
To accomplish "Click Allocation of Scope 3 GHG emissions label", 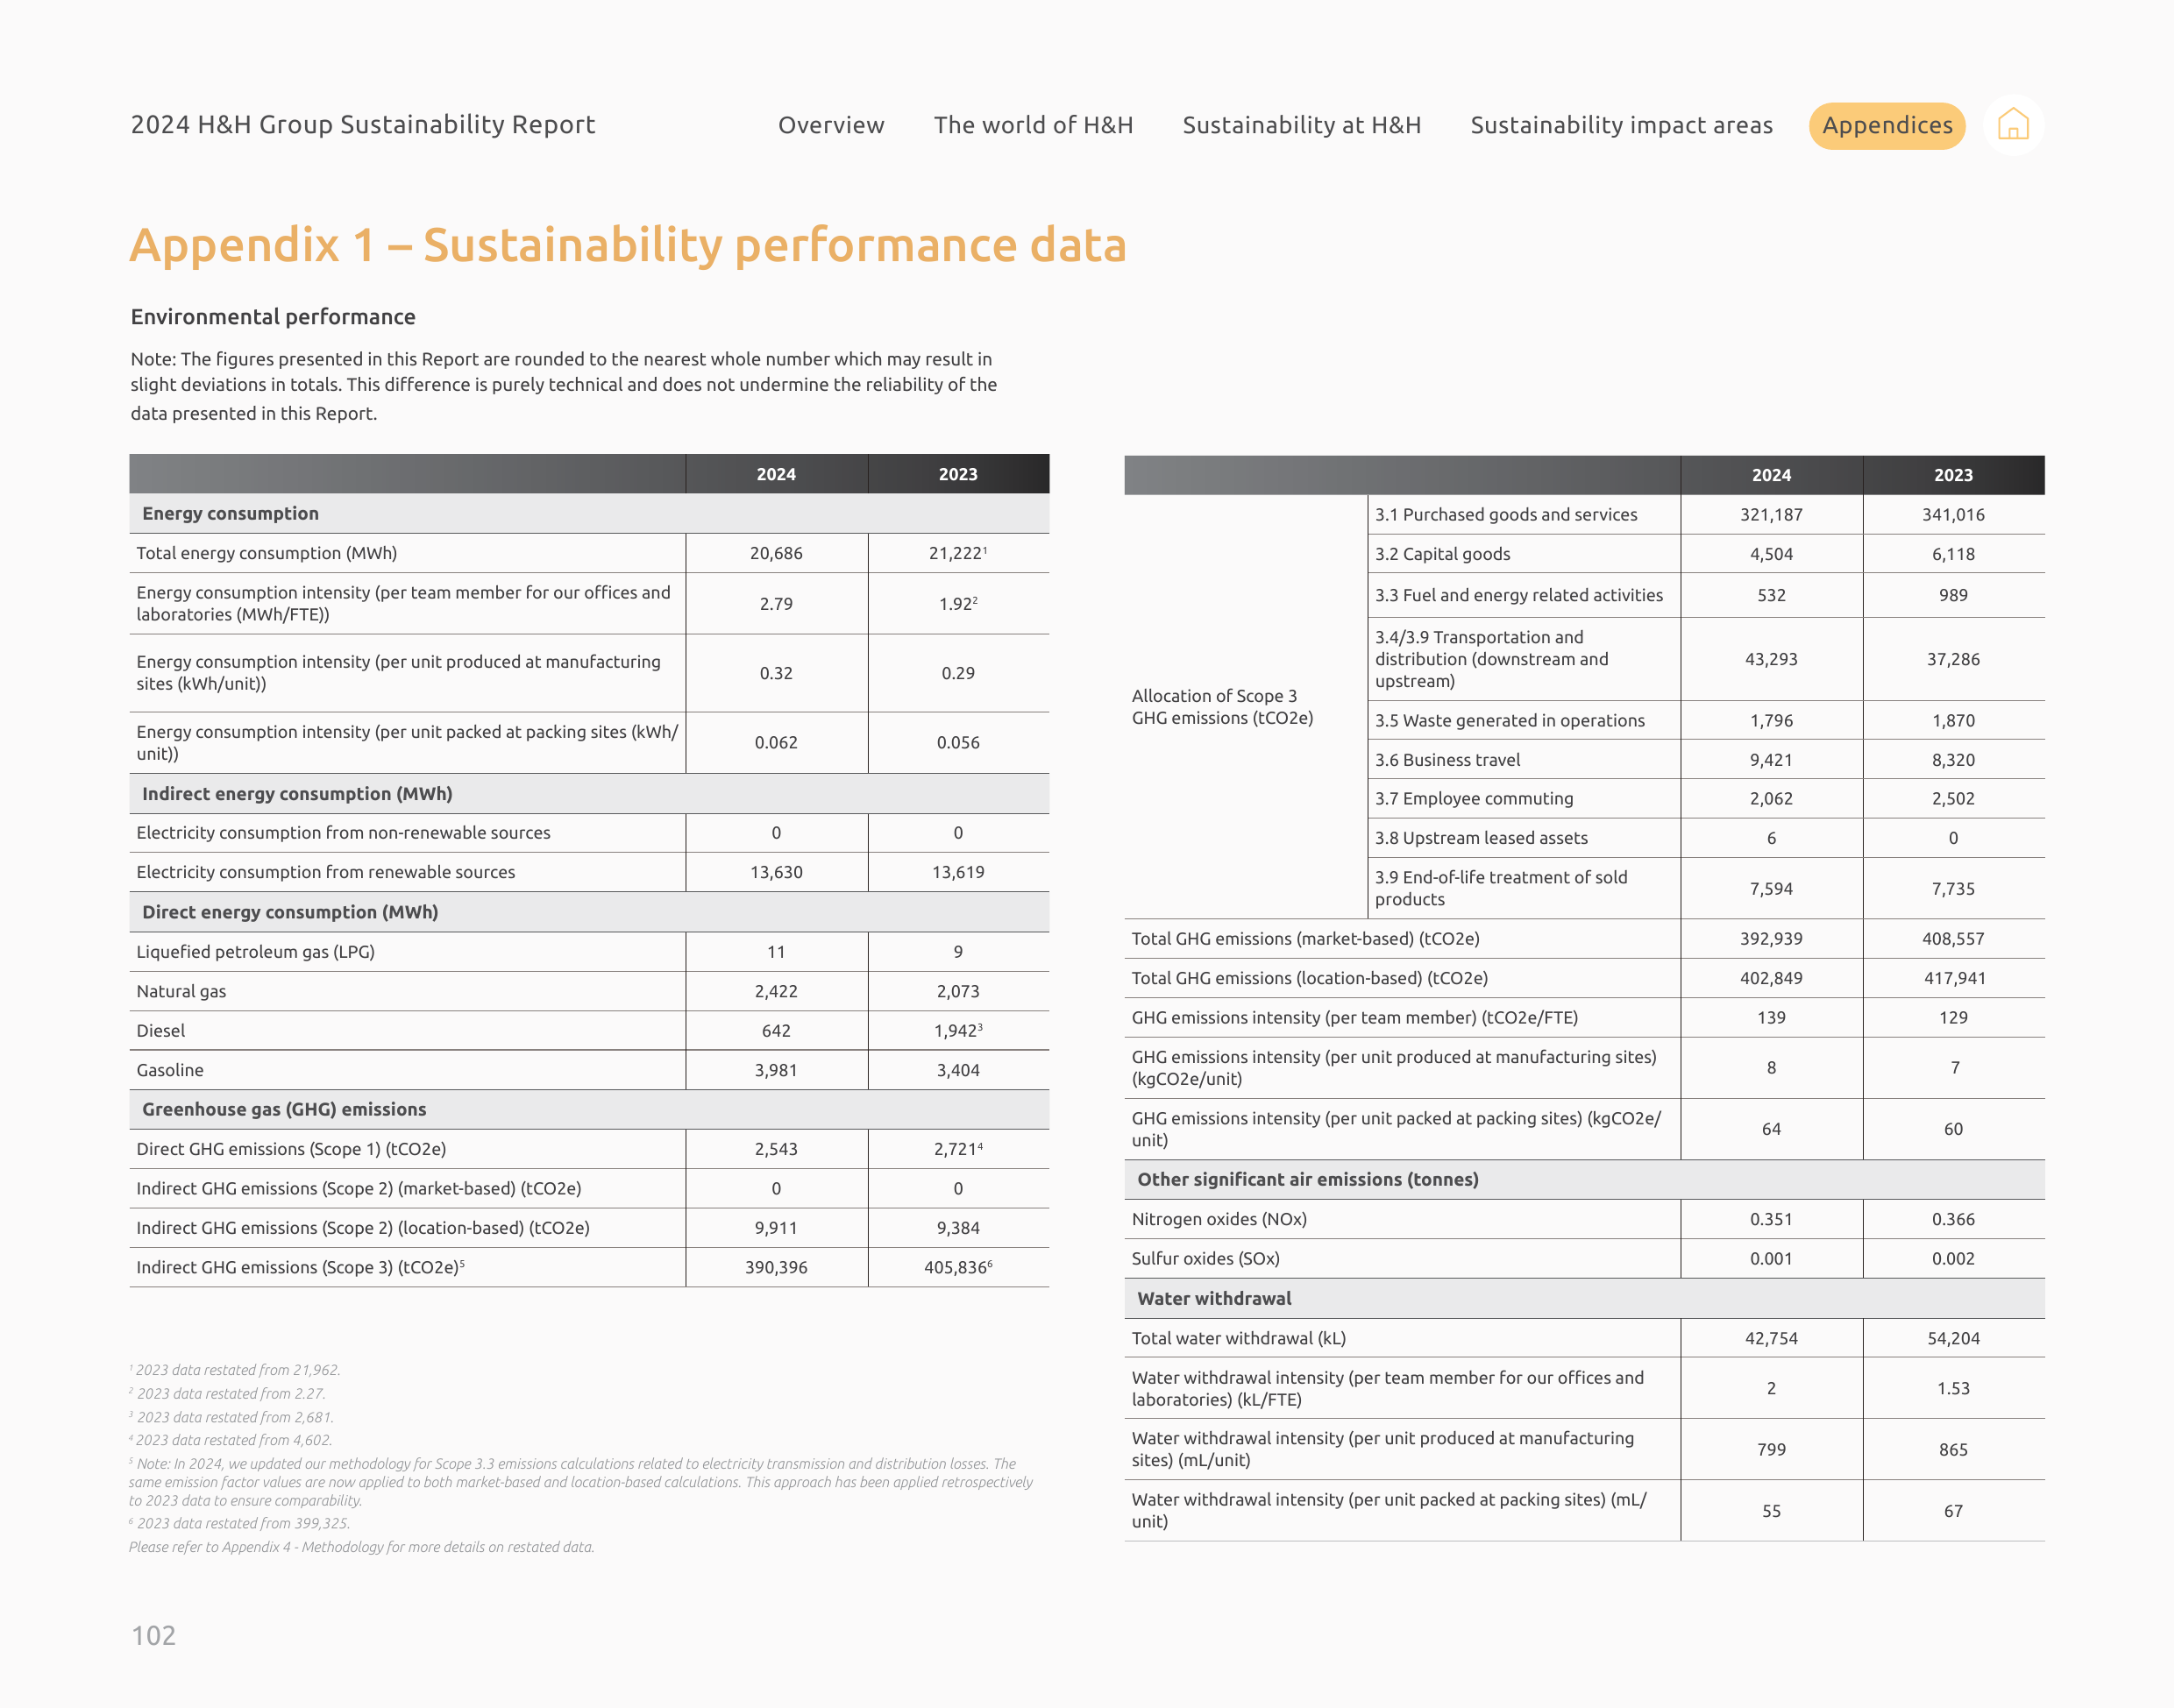I will pos(1221,706).
